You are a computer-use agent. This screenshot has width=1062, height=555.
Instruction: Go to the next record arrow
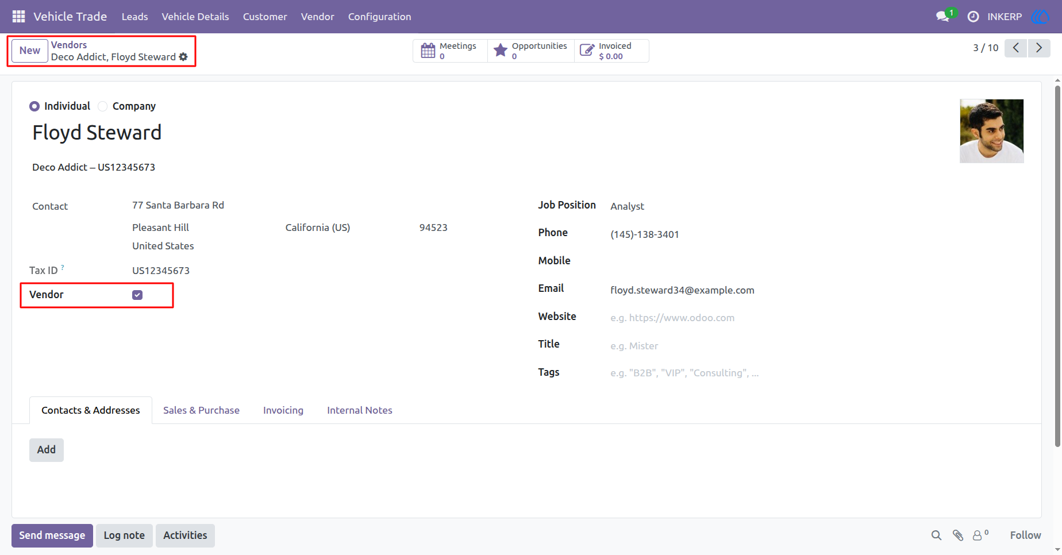(x=1039, y=48)
